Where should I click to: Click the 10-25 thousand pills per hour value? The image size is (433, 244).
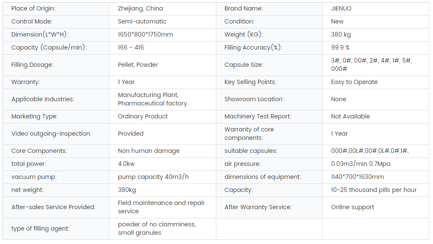coord(374,190)
